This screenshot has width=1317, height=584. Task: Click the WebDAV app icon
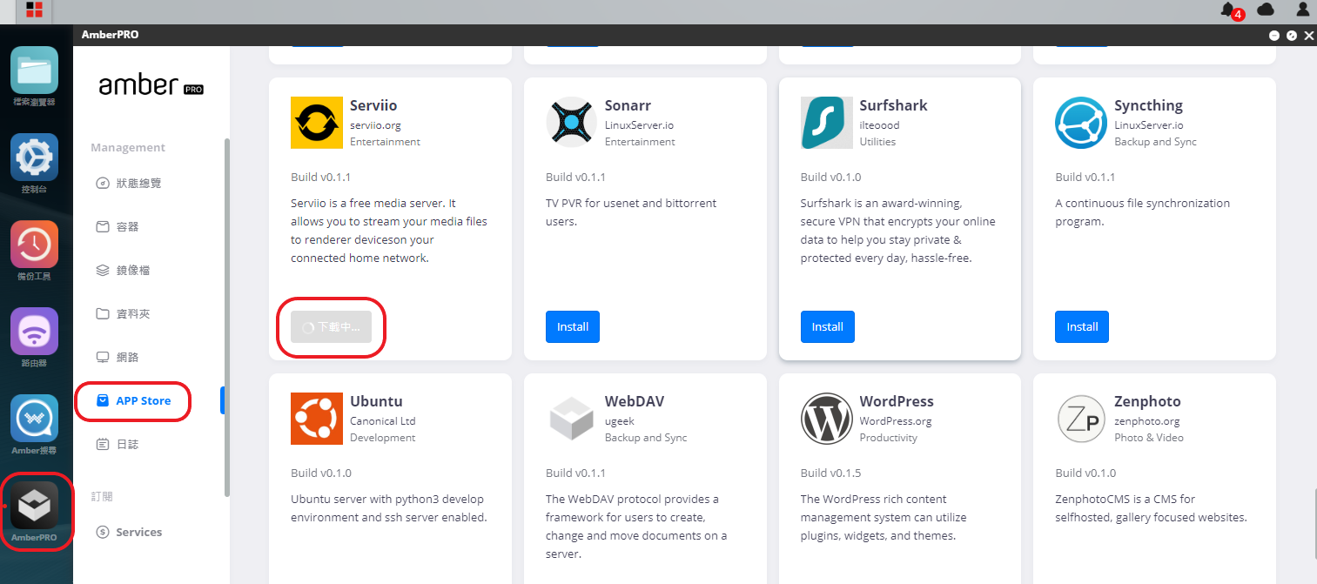coord(572,419)
